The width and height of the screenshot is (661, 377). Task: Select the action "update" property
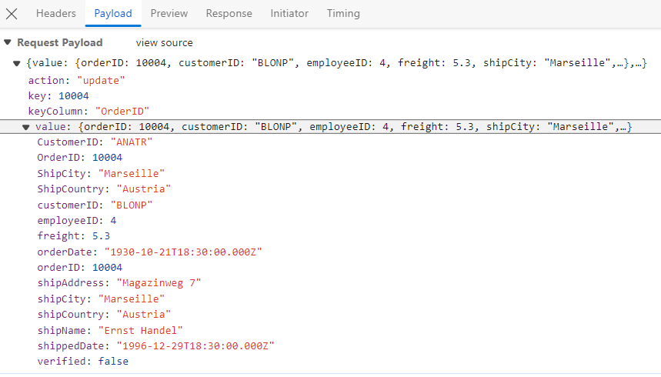coord(76,81)
